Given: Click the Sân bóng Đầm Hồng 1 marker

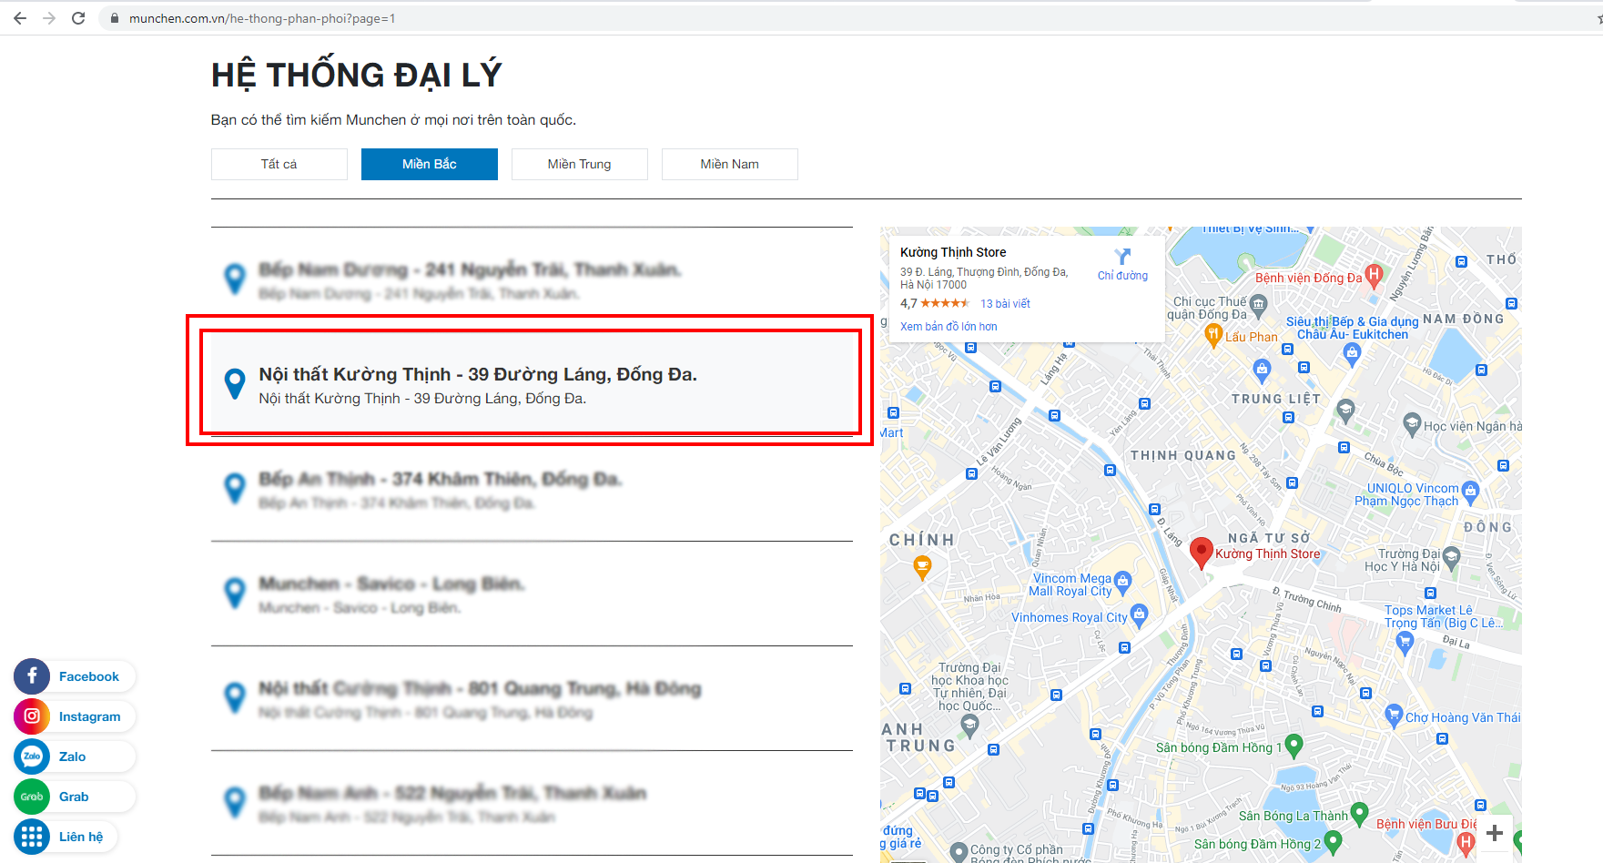Looking at the screenshot, I should (x=1294, y=746).
